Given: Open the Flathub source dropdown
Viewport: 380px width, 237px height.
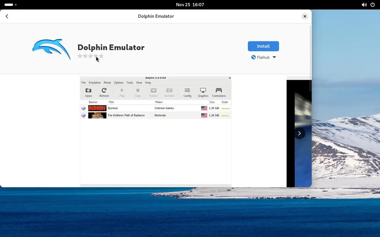Looking at the screenshot, I should tap(263, 57).
